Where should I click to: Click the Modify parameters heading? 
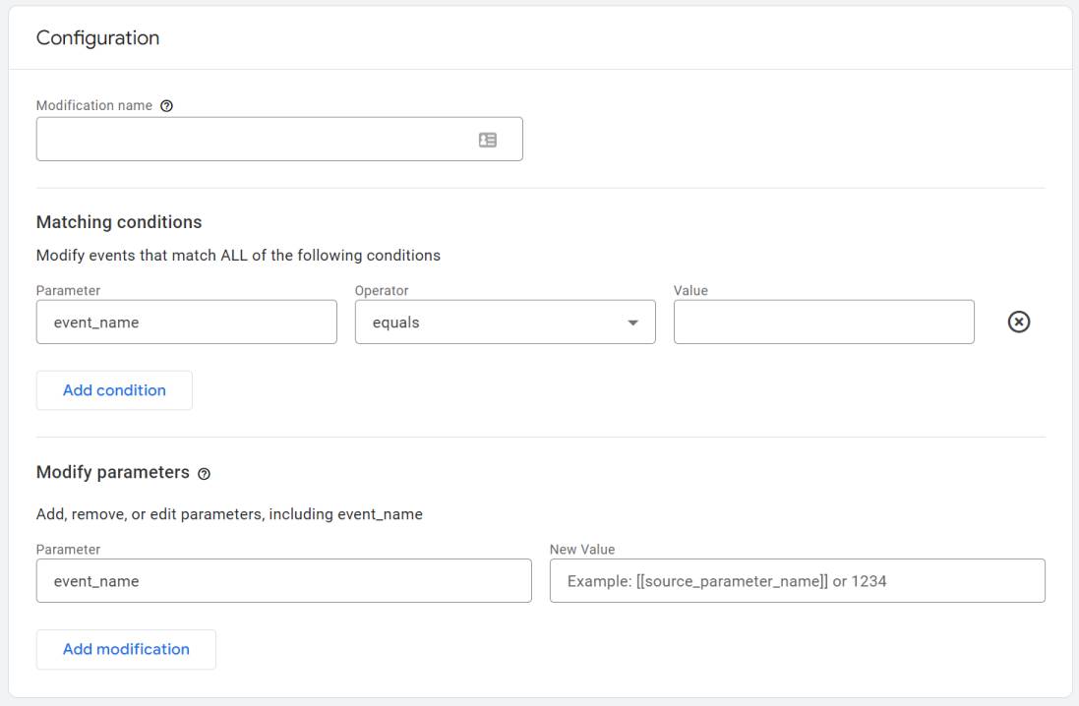113,472
